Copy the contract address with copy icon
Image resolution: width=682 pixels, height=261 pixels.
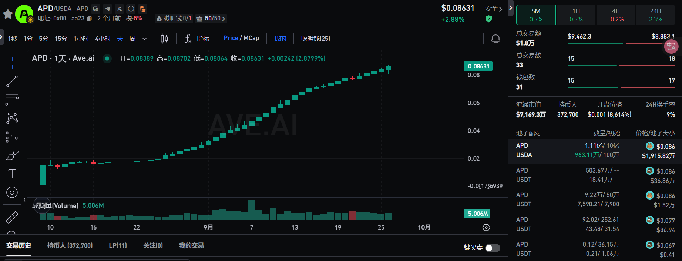click(89, 19)
